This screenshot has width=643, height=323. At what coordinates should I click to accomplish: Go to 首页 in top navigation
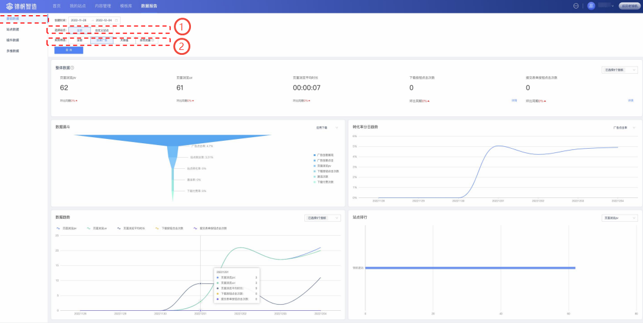click(57, 6)
